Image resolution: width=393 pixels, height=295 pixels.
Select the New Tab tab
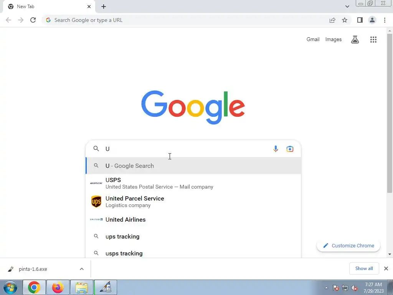point(49,7)
